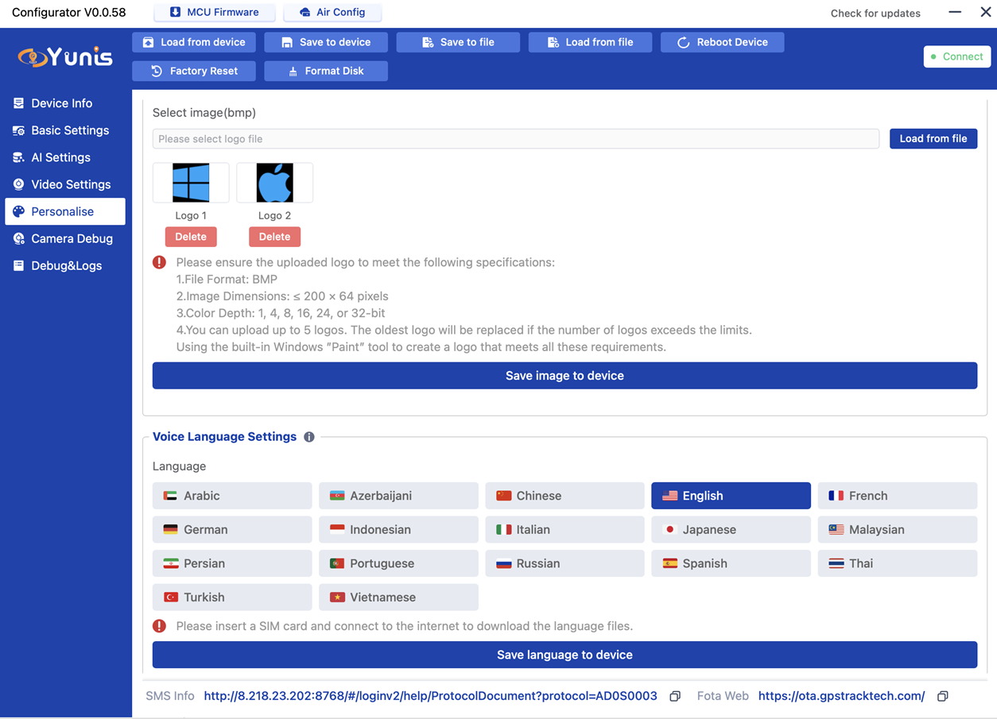Viewport: 997px width, 719px height.
Task: Delete Logo 2 with its Delete button
Action: [x=274, y=237]
